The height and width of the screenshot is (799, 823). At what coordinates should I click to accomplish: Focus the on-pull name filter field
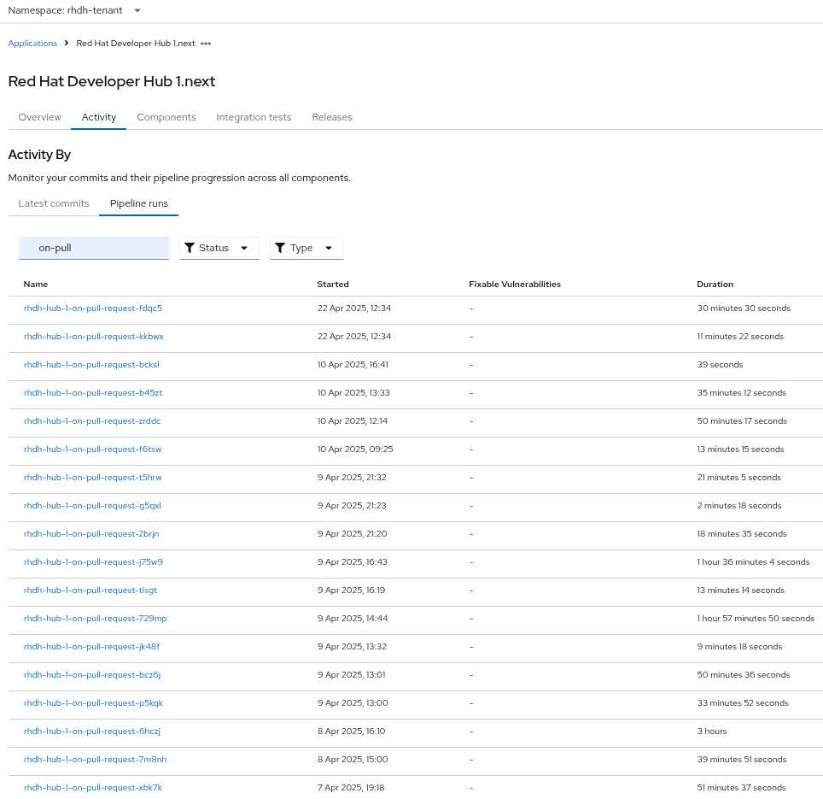pos(94,248)
